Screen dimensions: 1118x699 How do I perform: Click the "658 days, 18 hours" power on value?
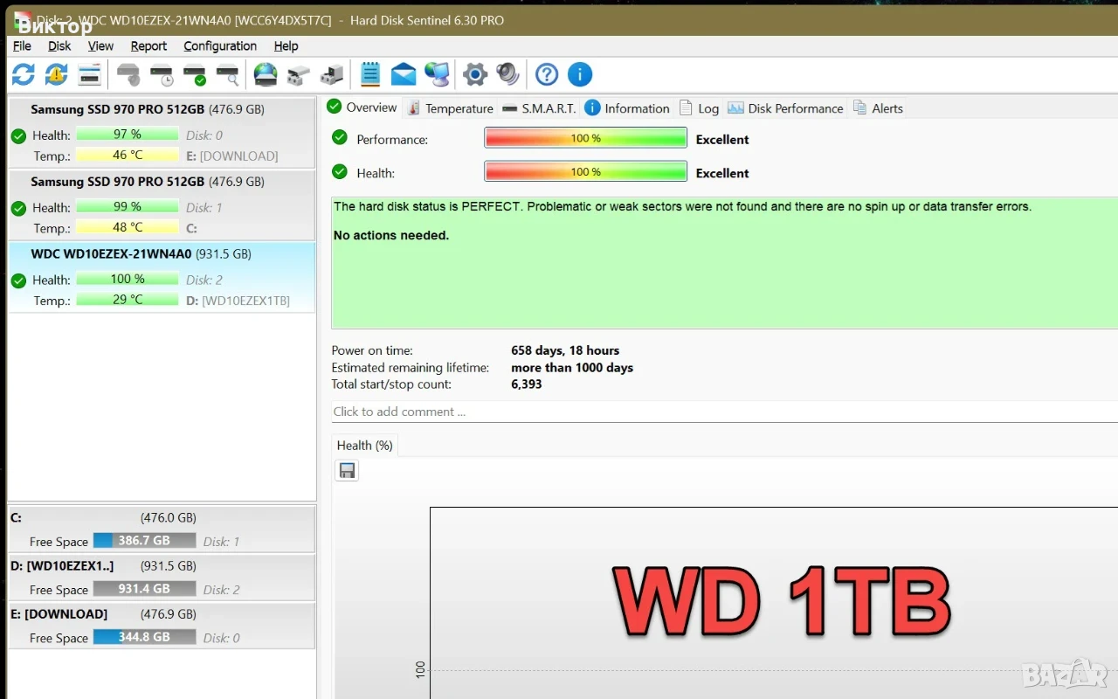[x=565, y=350]
